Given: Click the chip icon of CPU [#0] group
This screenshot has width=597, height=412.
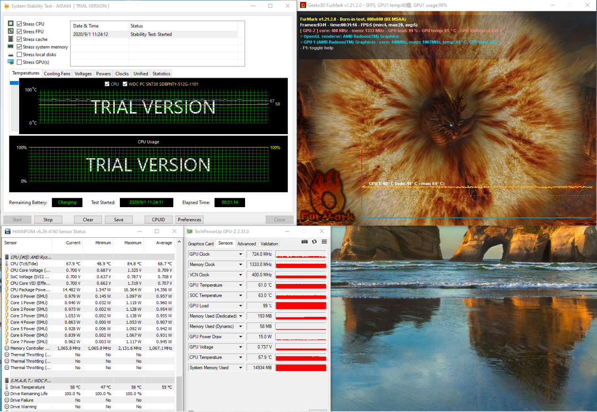Looking at the screenshot, I should point(7,257).
